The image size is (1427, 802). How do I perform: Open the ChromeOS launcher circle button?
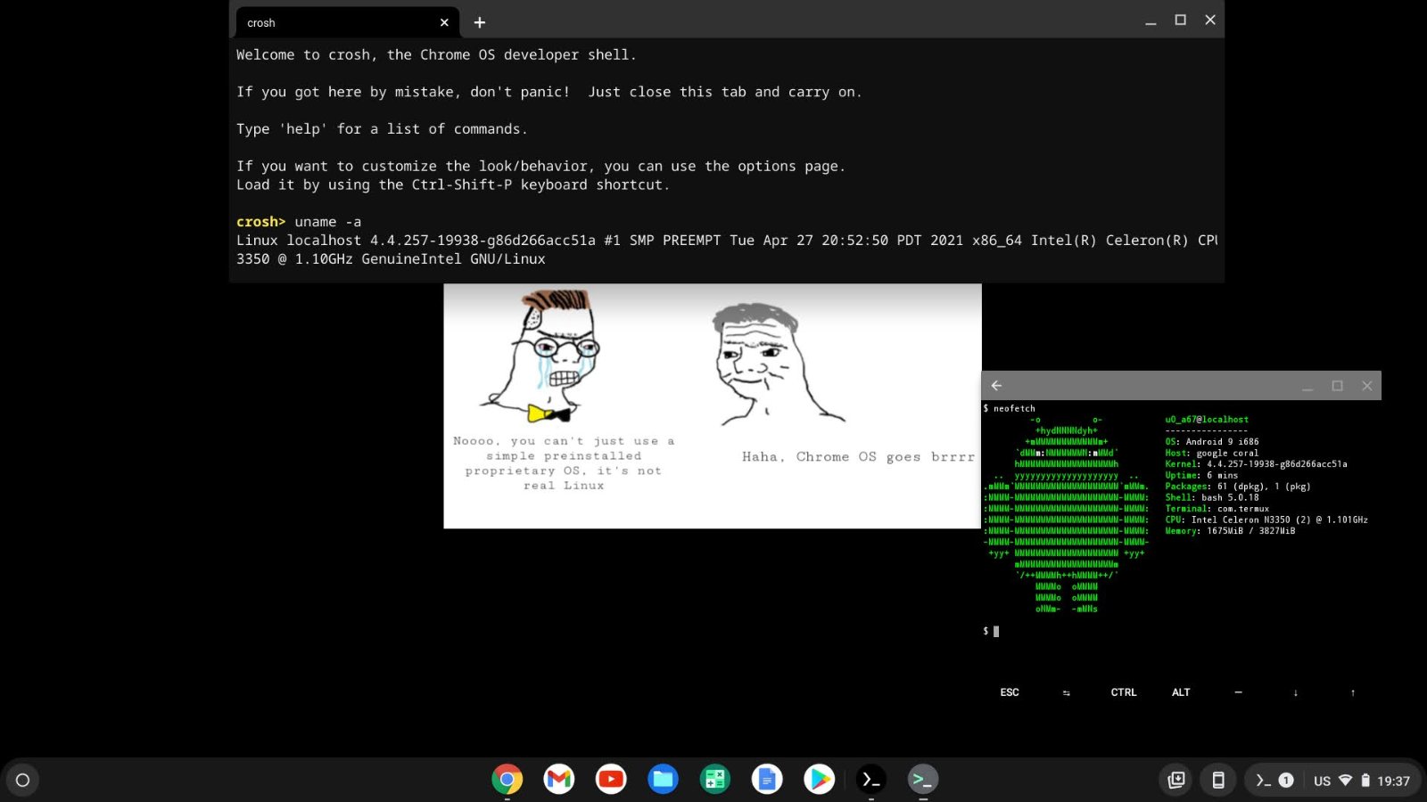pyautogui.click(x=22, y=780)
